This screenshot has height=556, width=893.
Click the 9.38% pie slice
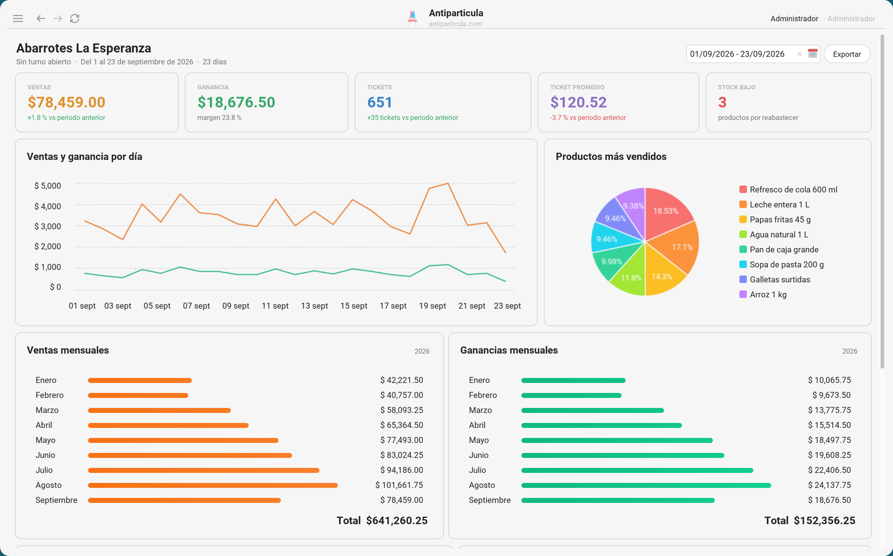click(633, 206)
